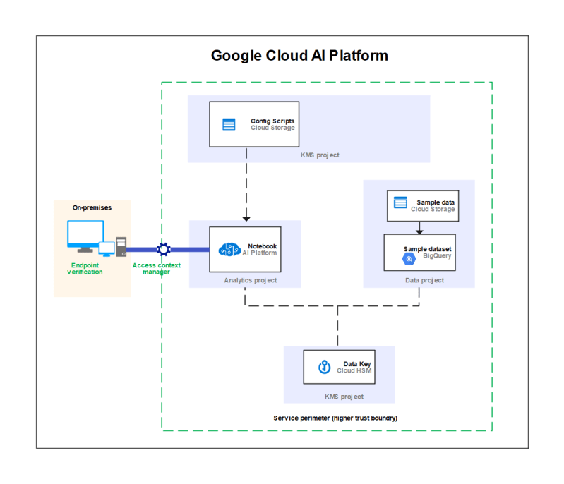Select the Google Cloud AI Platform title
Image resolution: width=564 pixels, height=484 pixels.
[299, 56]
